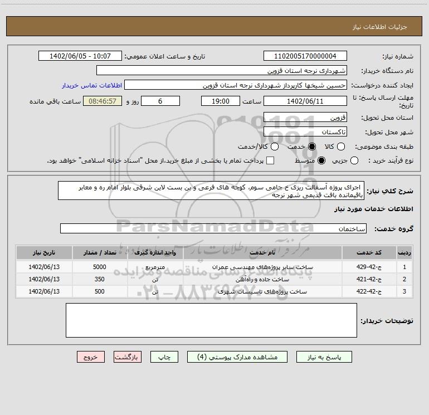Click the شهر محل تحویل field تاکستان
Image resolution: width=429 pixels, height=415 pixels.
coord(305,132)
